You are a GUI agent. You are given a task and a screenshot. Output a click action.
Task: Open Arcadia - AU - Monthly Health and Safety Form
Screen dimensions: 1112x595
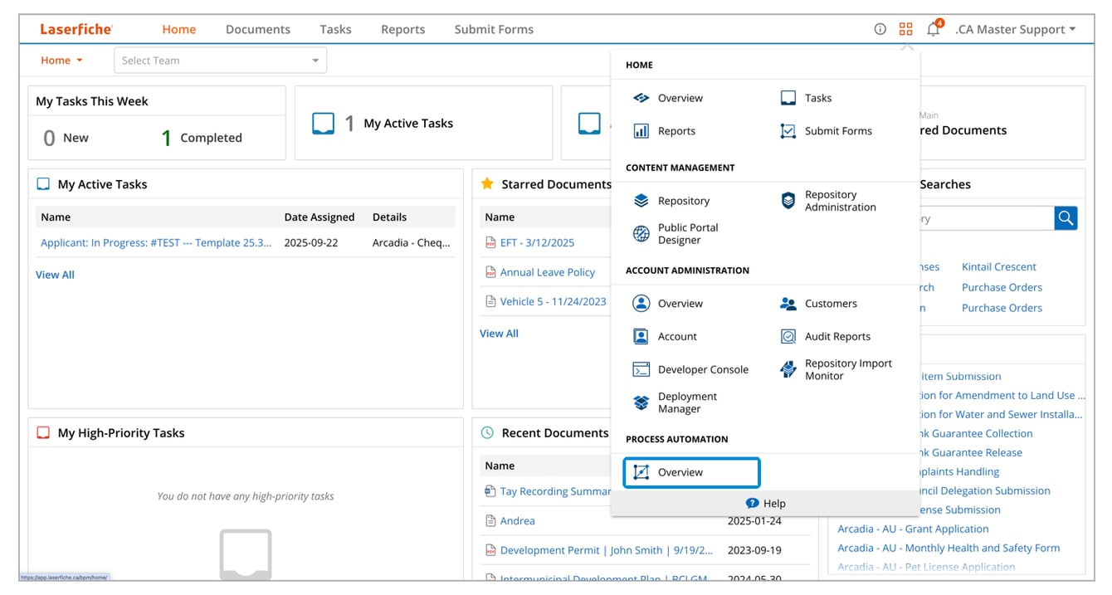coord(949,548)
